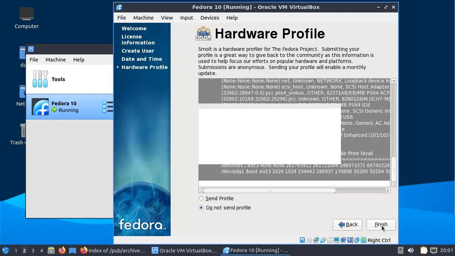The height and width of the screenshot is (256, 455).
Task: Open the View menu in the VM window
Action: [x=167, y=18]
